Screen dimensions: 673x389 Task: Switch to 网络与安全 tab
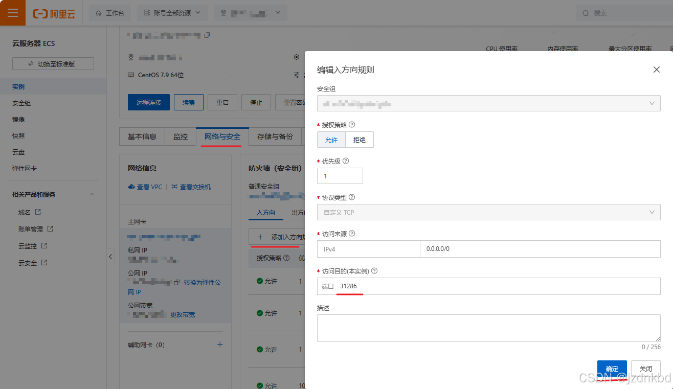[x=222, y=136]
